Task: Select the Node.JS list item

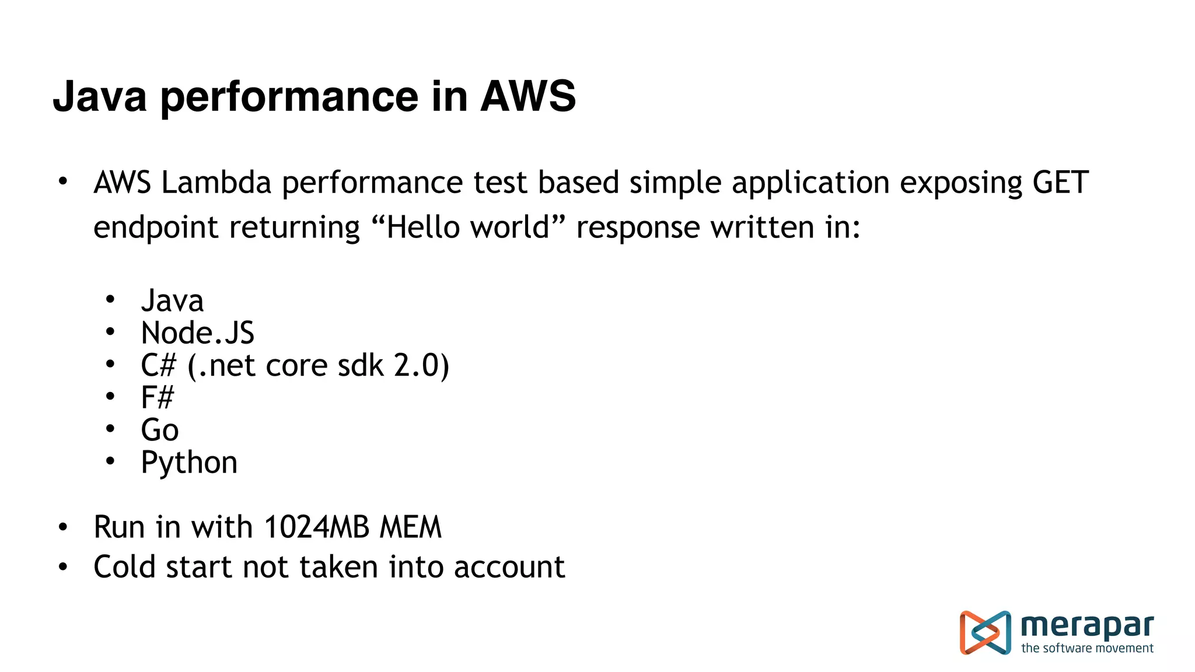Action: click(x=197, y=333)
